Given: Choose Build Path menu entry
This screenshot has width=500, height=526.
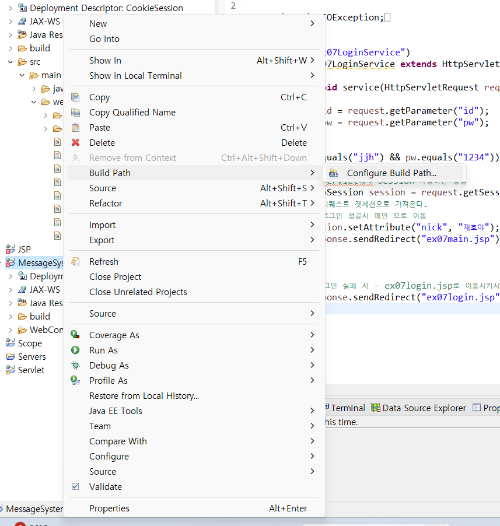Looking at the screenshot, I should click(x=194, y=173).
